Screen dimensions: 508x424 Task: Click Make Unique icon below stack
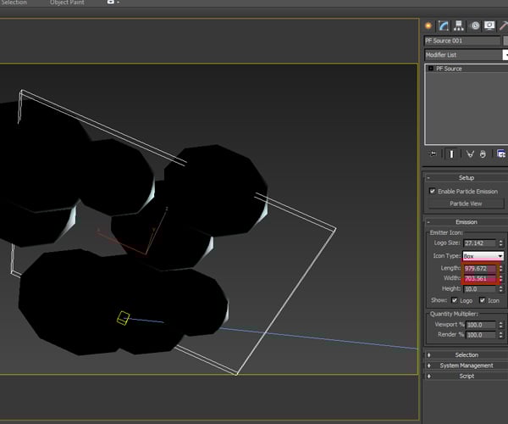coord(468,153)
